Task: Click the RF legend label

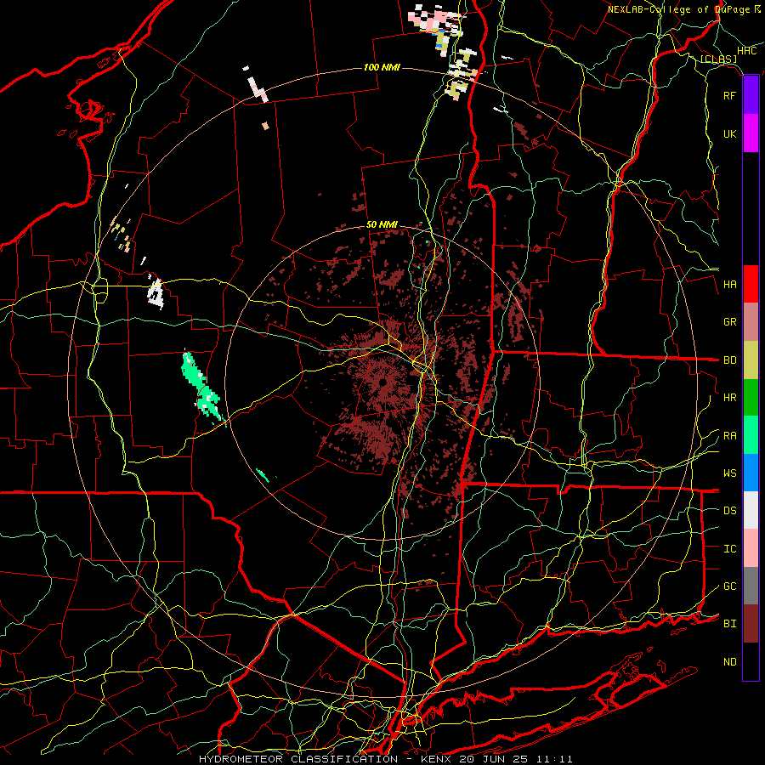Action: 729,95
